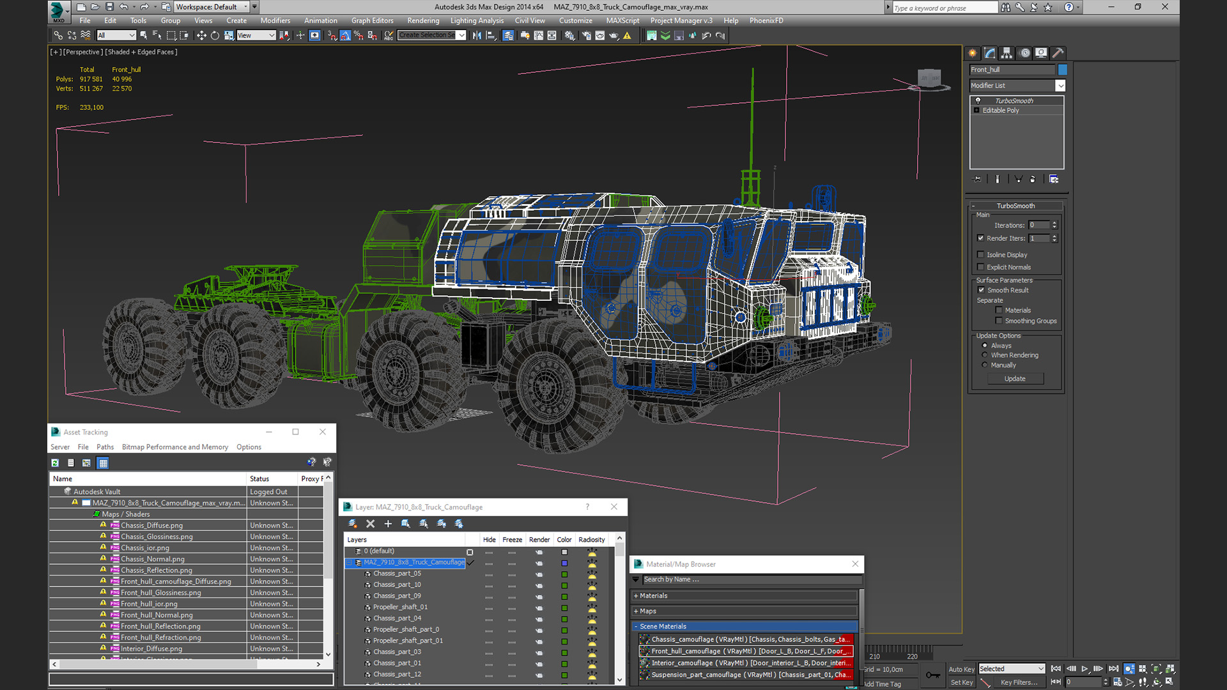Image resolution: width=1227 pixels, height=690 pixels.
Task: Click the Chassis_part_05 layer color swatch
Action: point(564,574)
